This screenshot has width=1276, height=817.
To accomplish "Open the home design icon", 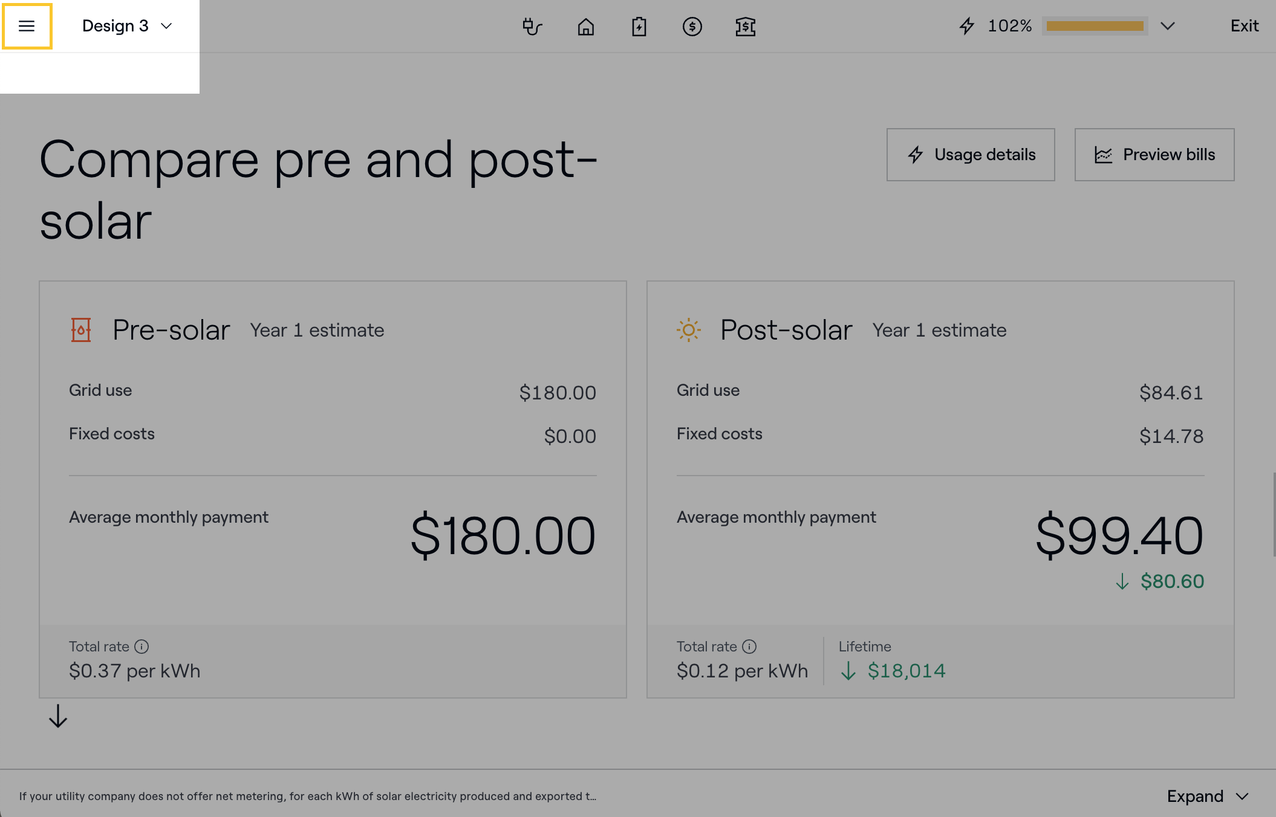I will pyautogui.click(x=585, y=27).
